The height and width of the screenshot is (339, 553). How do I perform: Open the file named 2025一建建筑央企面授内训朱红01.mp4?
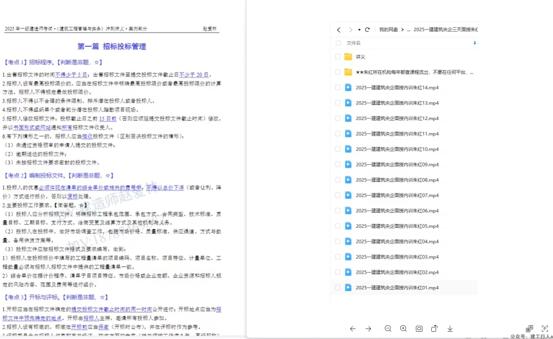coord(397,288)
